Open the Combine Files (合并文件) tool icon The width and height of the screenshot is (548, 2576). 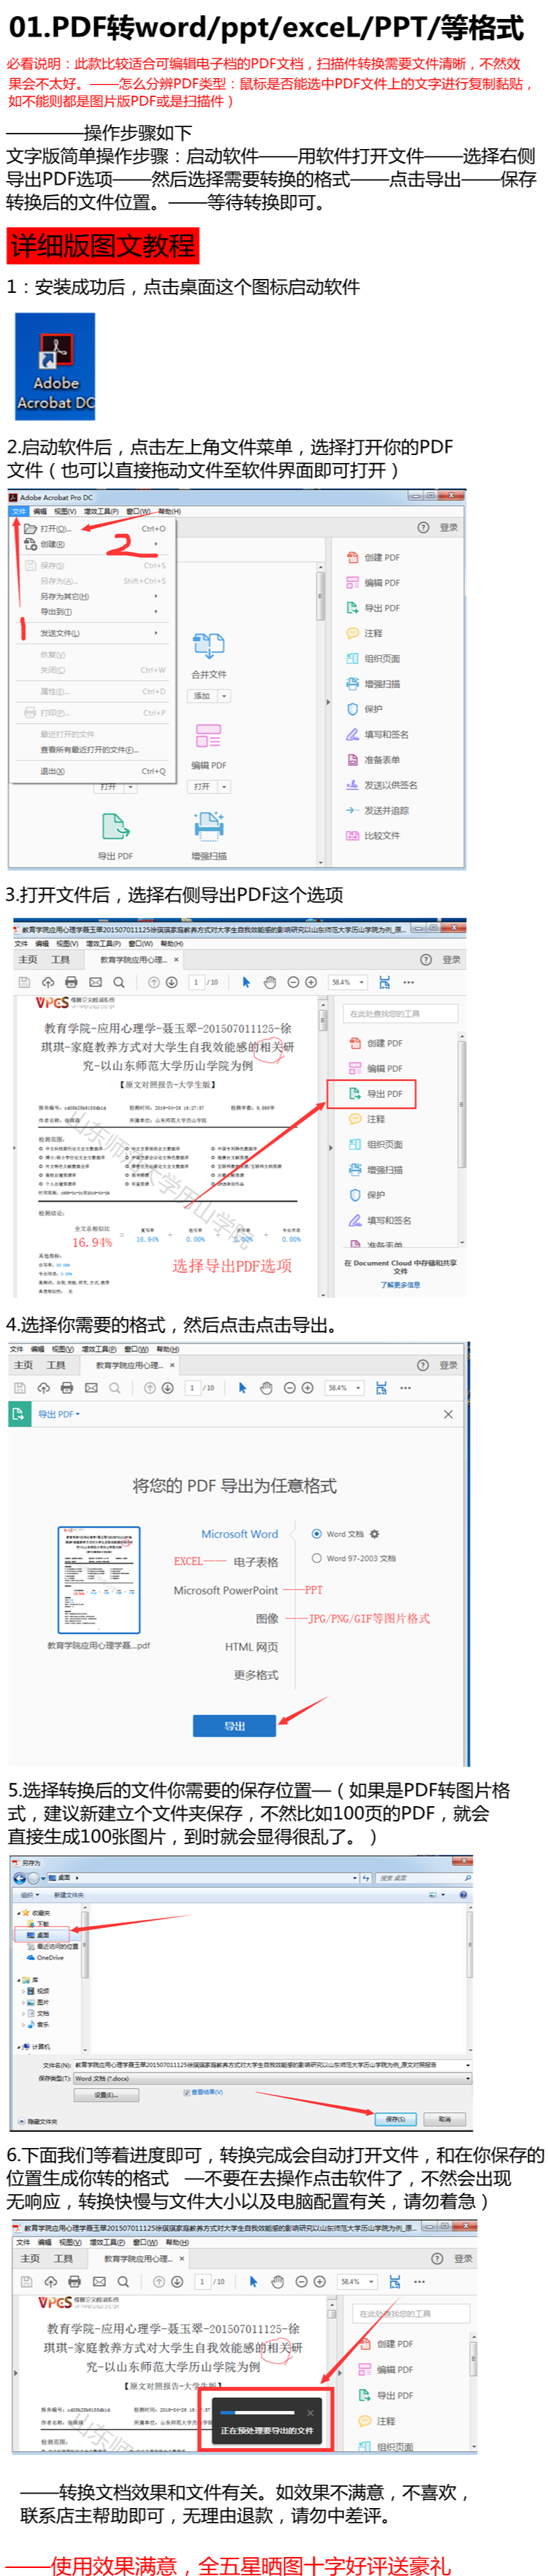[x=208, y=646]
